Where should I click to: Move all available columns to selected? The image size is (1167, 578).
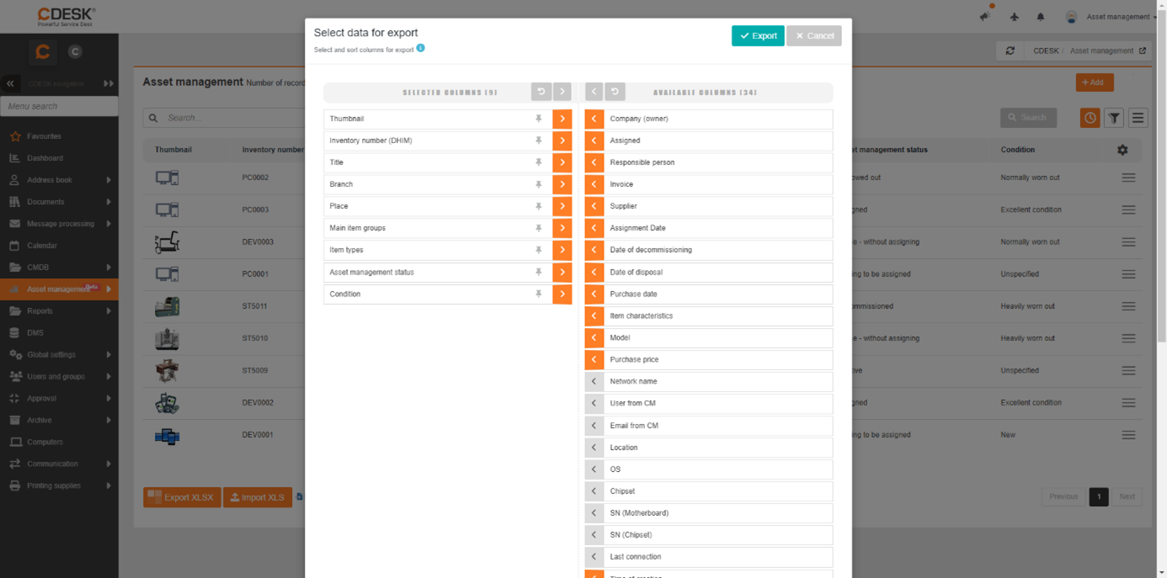point(594,92)
